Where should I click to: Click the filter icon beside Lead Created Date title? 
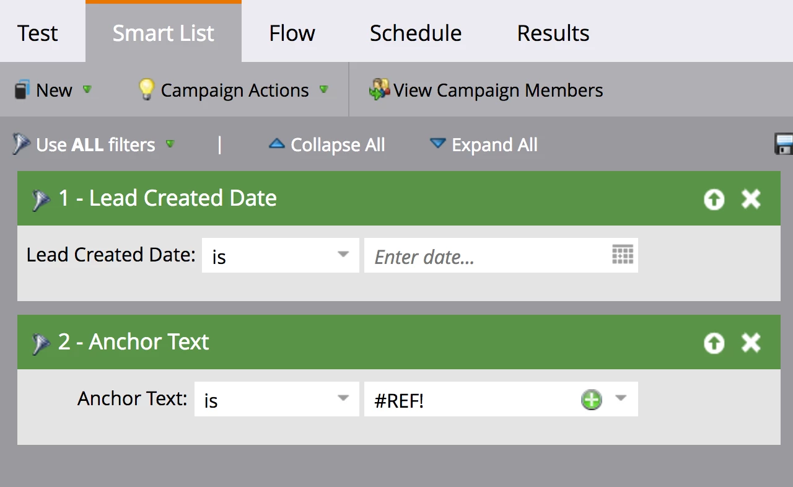coord(41,200)
